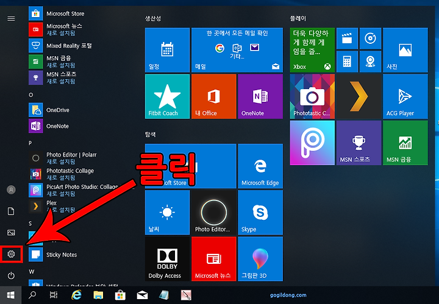Open the 내 Office tile
The width and height of the screenshot is (439, 304).
point(213,96)
